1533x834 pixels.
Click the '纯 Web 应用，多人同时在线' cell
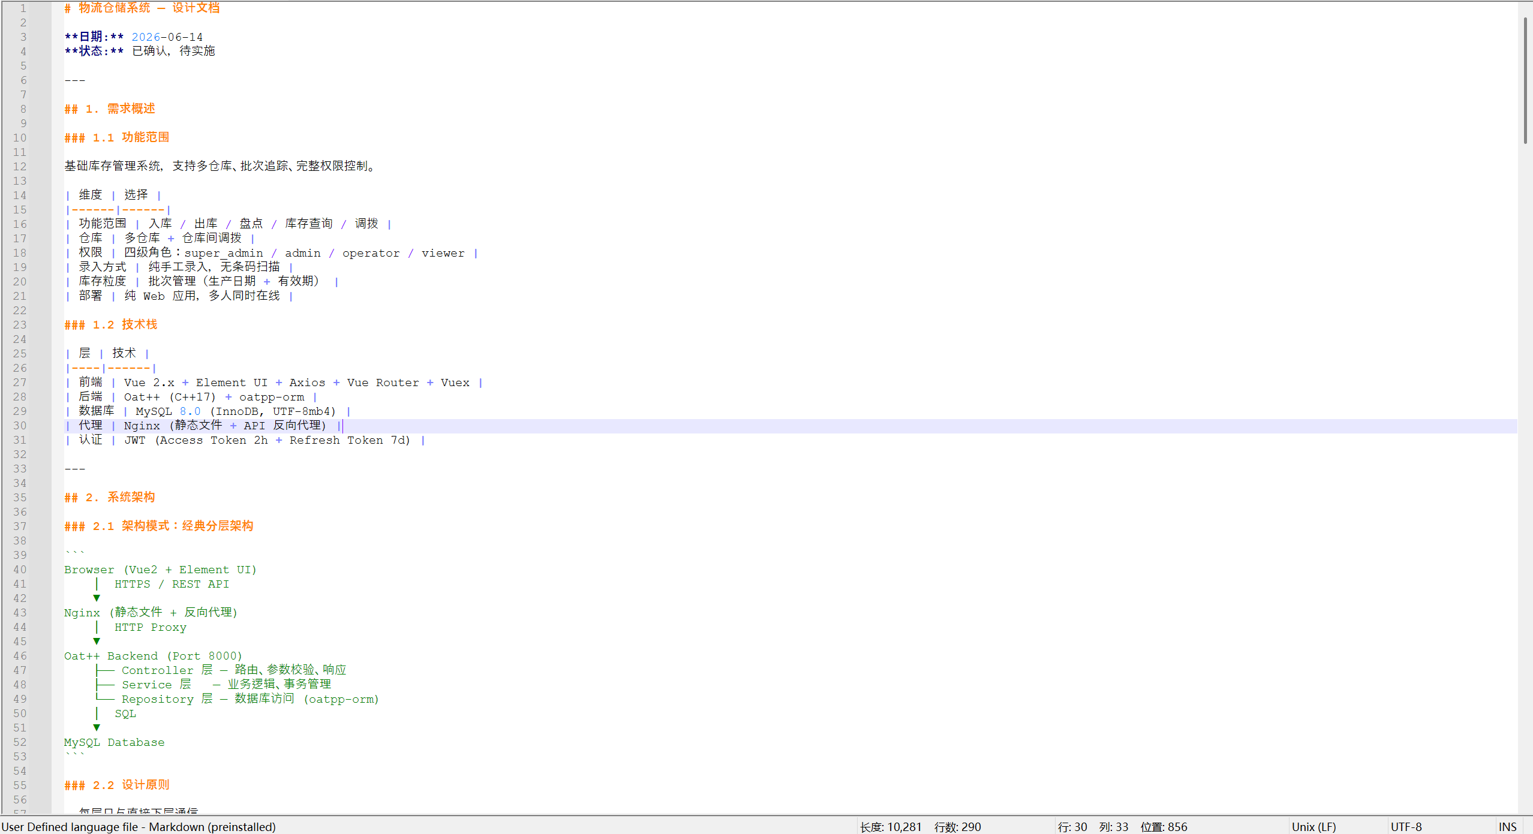coord(202,296)
